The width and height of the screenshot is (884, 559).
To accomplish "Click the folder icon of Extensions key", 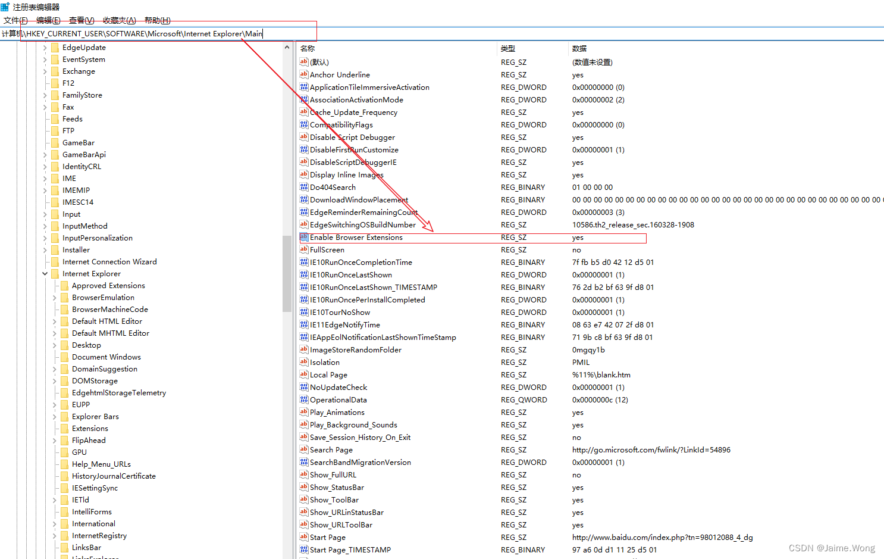I will [64, 429].
